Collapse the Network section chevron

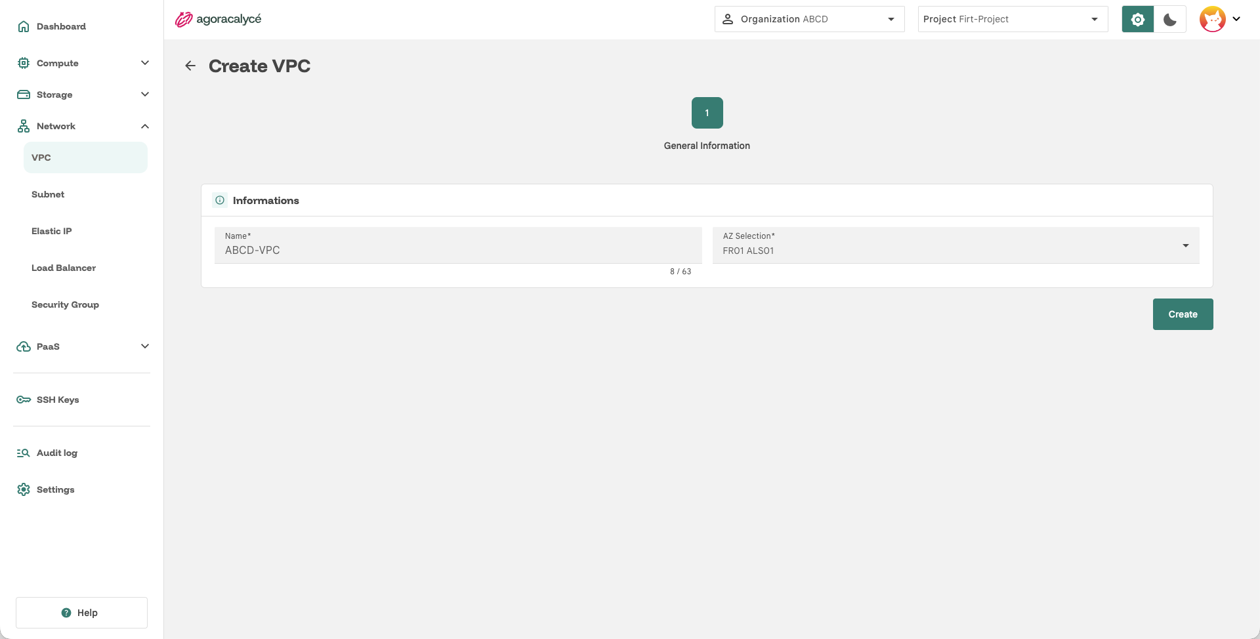click(x=145, y=126)
